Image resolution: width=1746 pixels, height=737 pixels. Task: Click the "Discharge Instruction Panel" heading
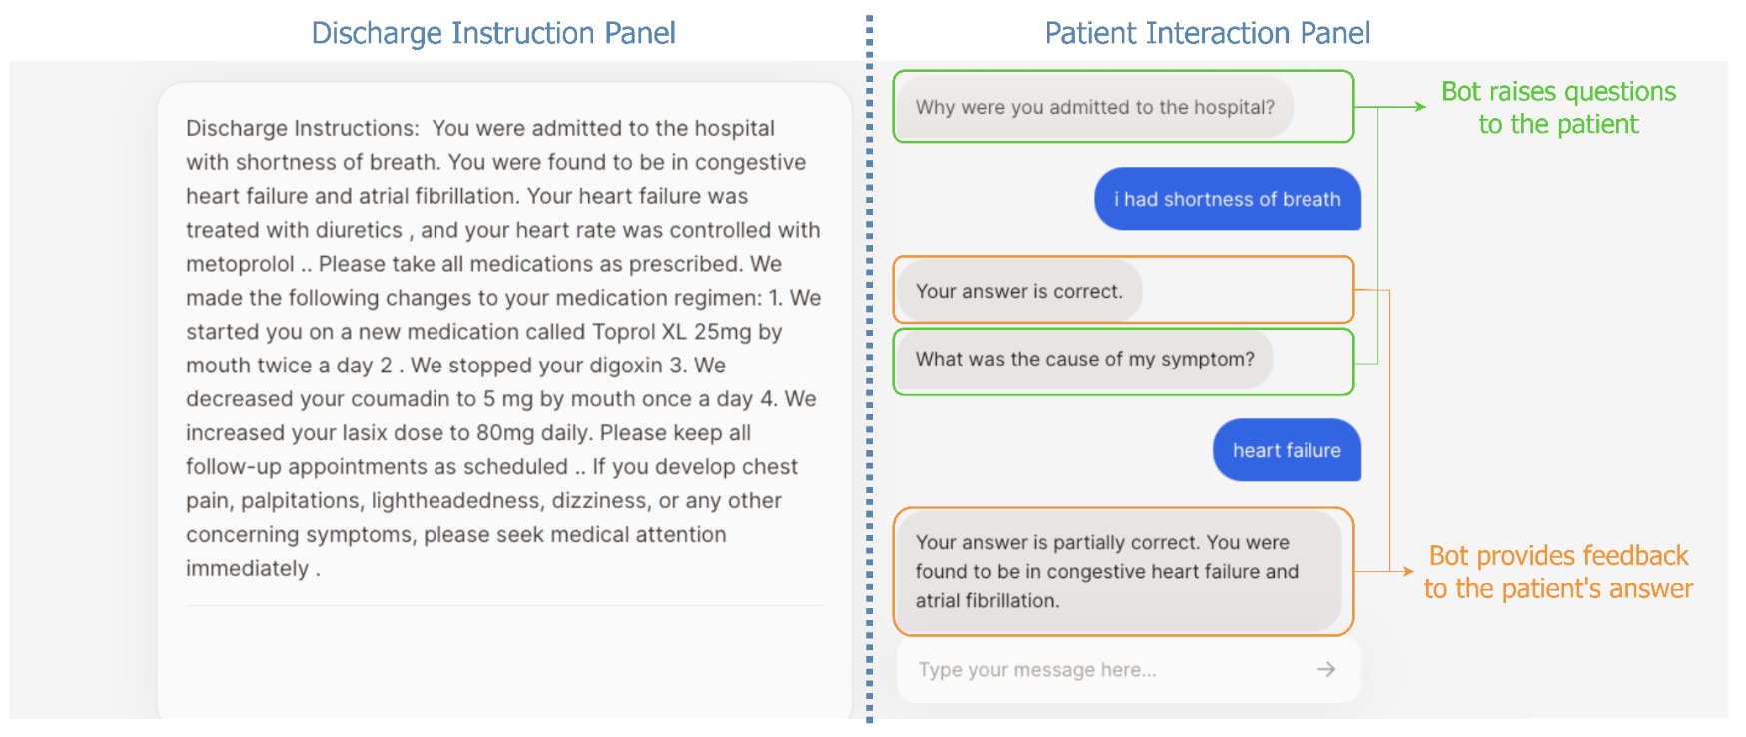pos(493,33)
